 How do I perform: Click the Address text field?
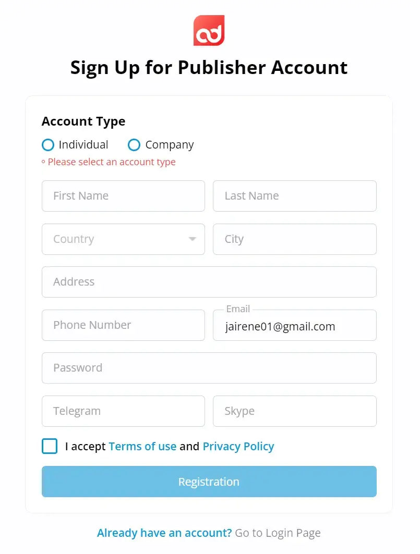(x=209, y=282)
